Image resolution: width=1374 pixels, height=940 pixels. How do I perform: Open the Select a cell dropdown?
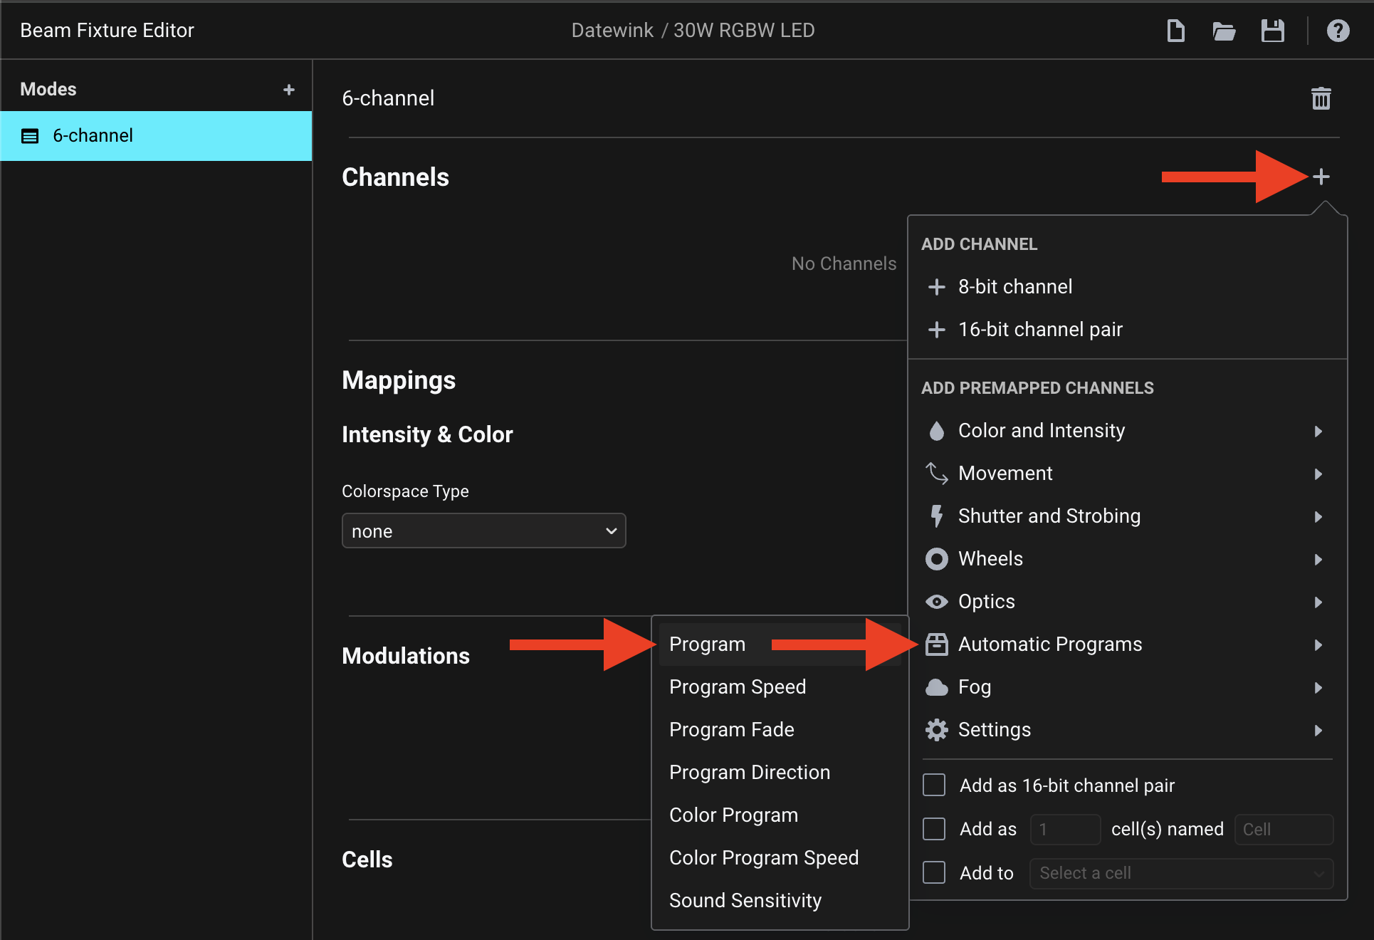(x=1180, y=873)
